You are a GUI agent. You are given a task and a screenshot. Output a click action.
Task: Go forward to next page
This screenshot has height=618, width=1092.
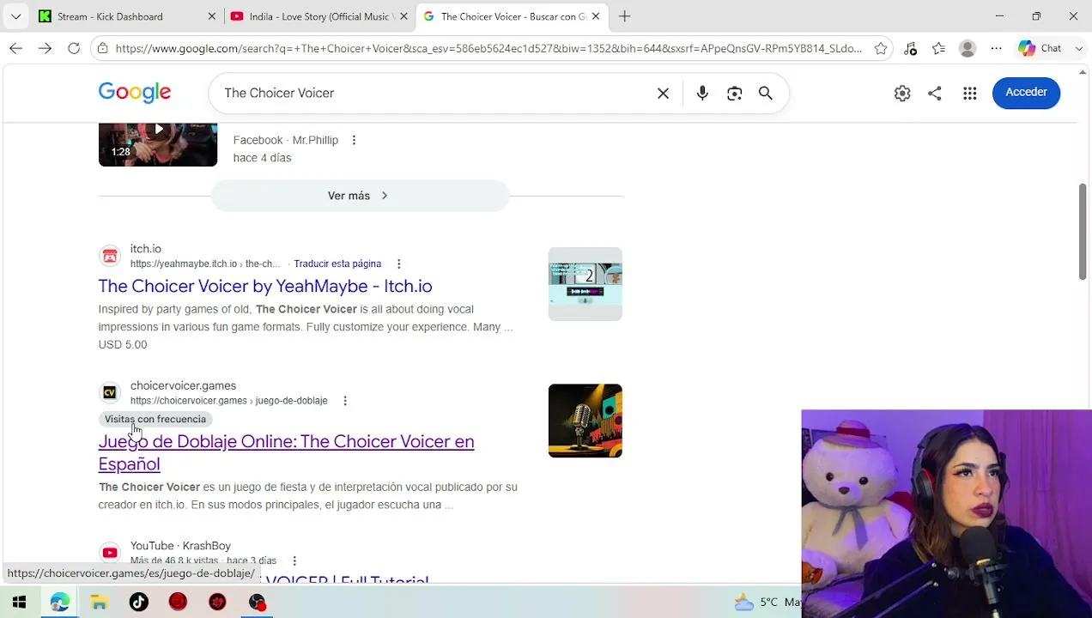[45, 48]
